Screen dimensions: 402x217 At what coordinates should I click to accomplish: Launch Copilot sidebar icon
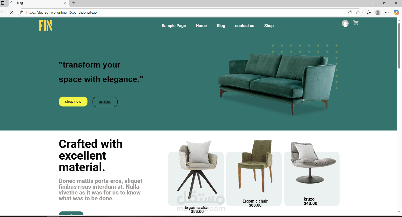click(x=396, y=12)
